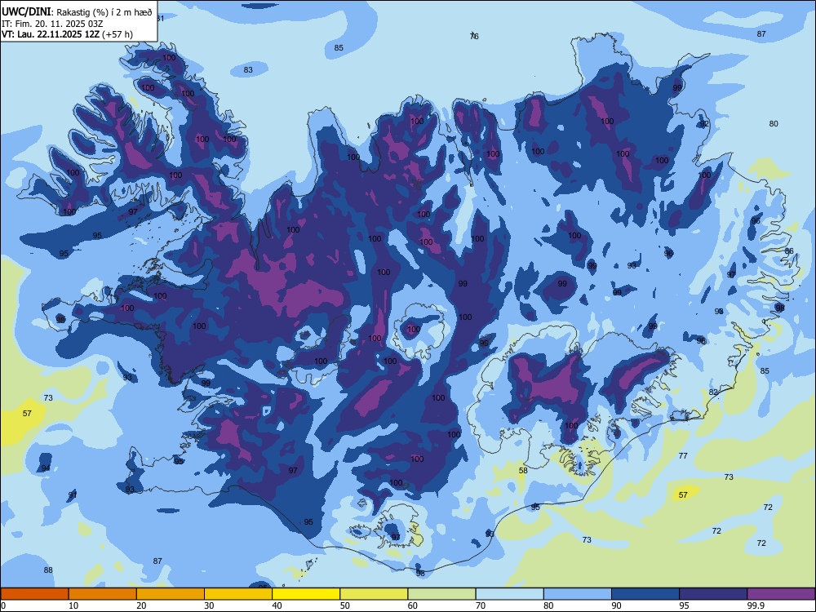Screen dimensions: 816x612
Task: Click the dark orange 0–10 legend swatch
Action: point(34,594)
